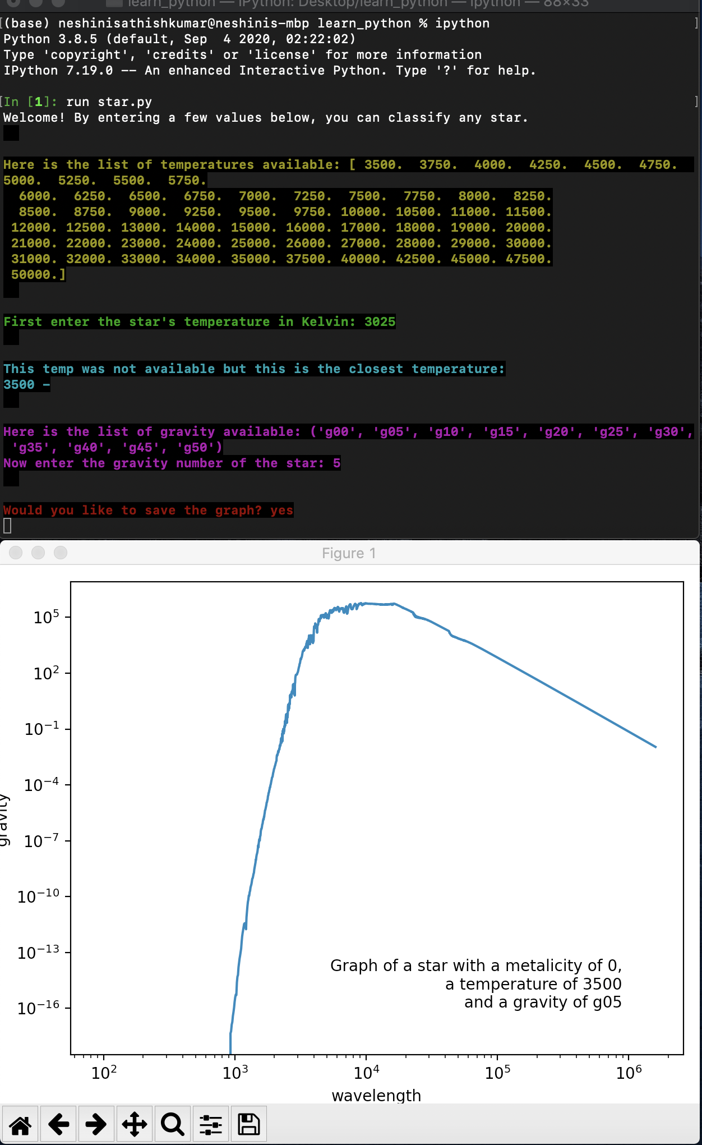Click the 10^4 tick label on x-axis

[367, 1072]
